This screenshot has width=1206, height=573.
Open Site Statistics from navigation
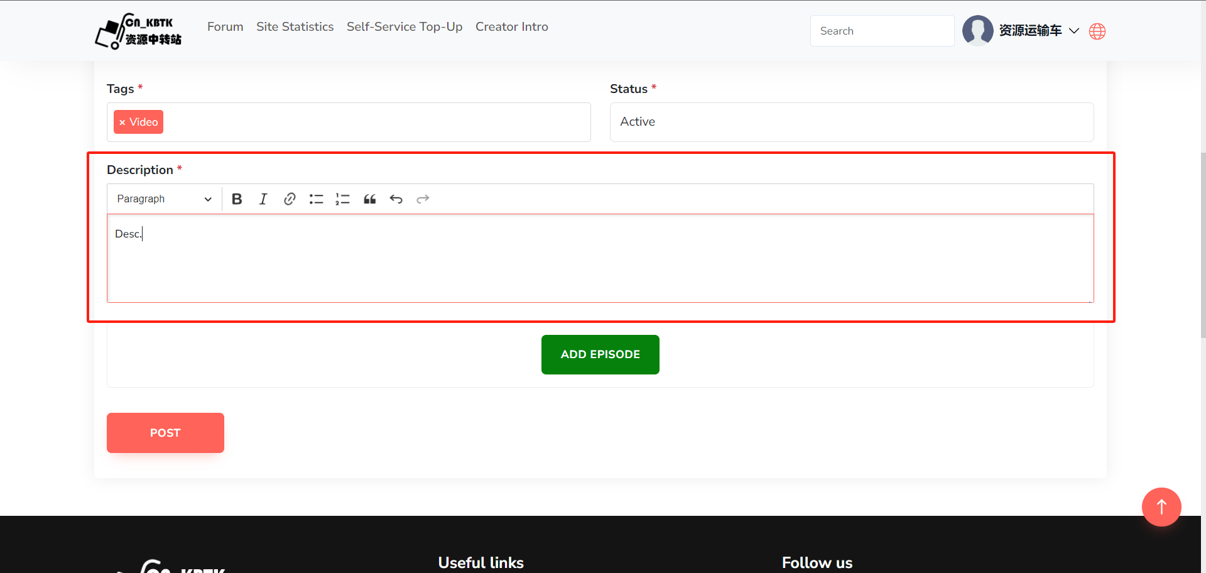pos(295,27)
